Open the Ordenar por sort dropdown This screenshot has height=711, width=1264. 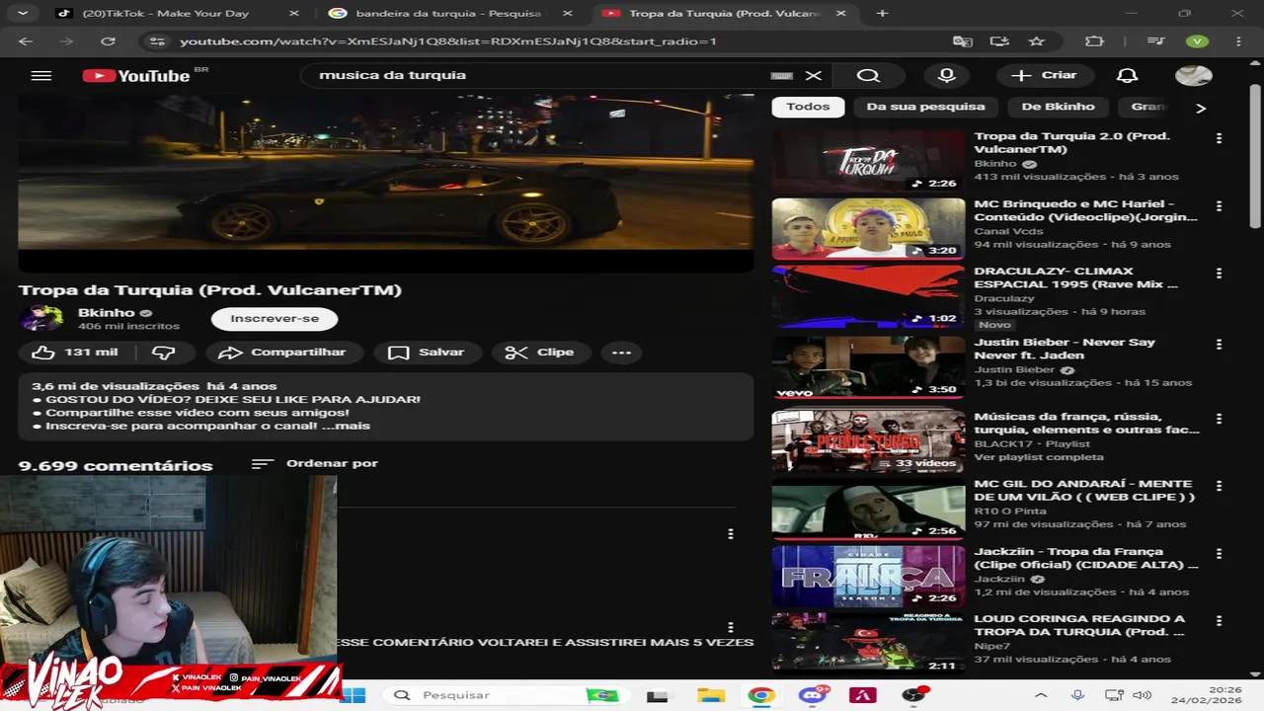click(x=315, y=463)
